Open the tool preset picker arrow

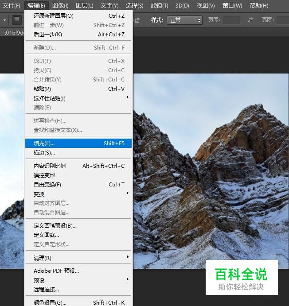click(4, 20)
